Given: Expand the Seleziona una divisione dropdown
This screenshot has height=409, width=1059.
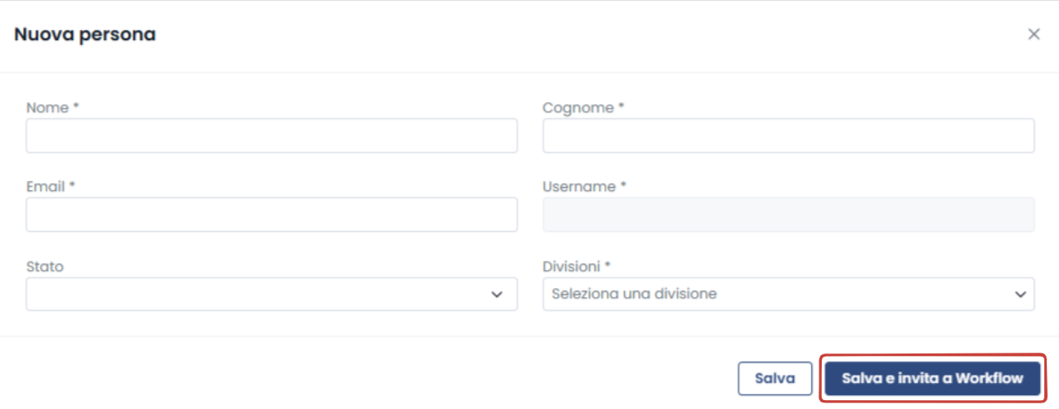Looking at the screenshot, I should 788,294.
